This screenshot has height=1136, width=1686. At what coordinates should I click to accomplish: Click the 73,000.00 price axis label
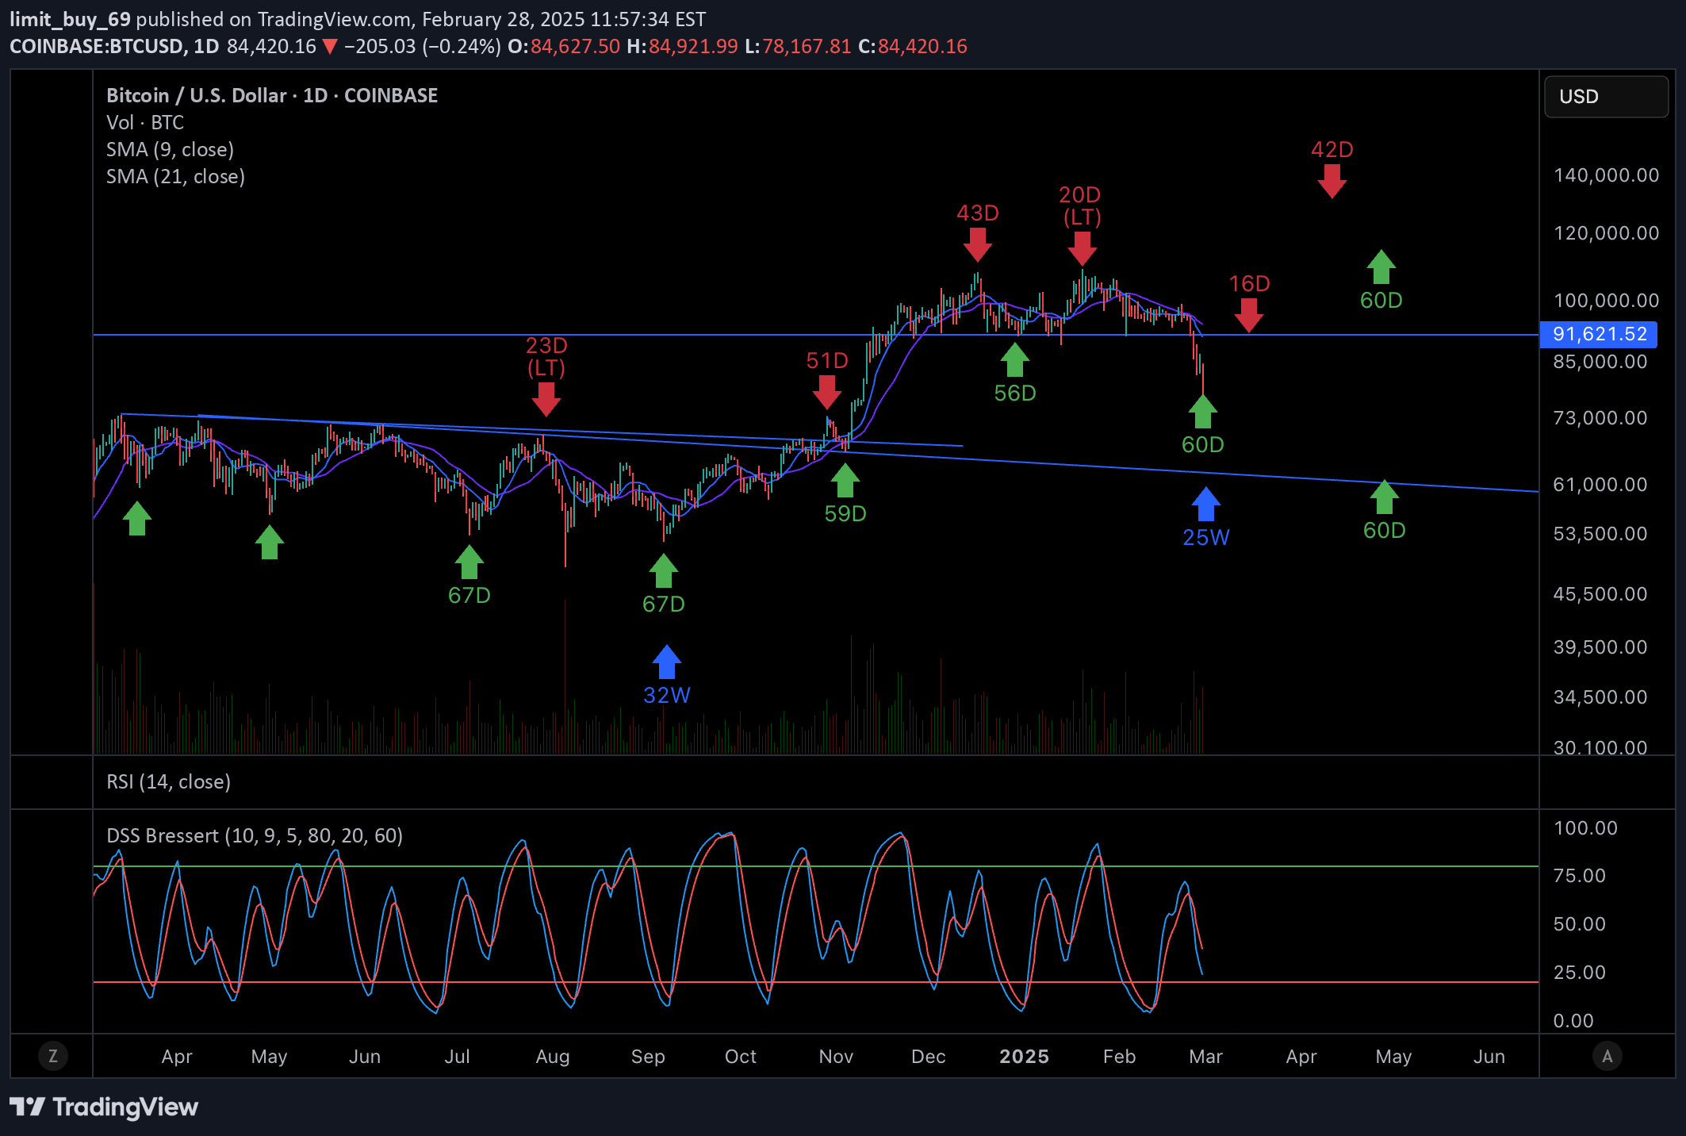click(x=1600, y=418)
